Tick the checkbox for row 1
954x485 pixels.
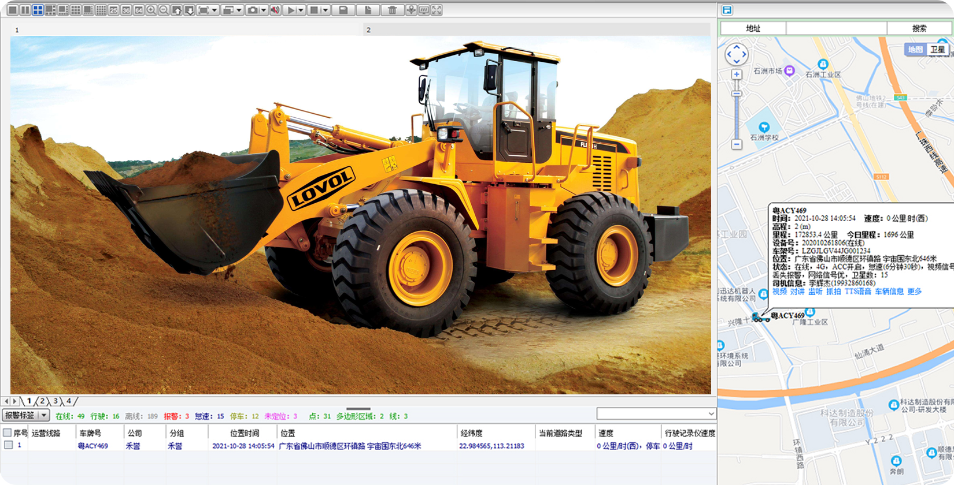pyautogui.click(x=9, y=445)
